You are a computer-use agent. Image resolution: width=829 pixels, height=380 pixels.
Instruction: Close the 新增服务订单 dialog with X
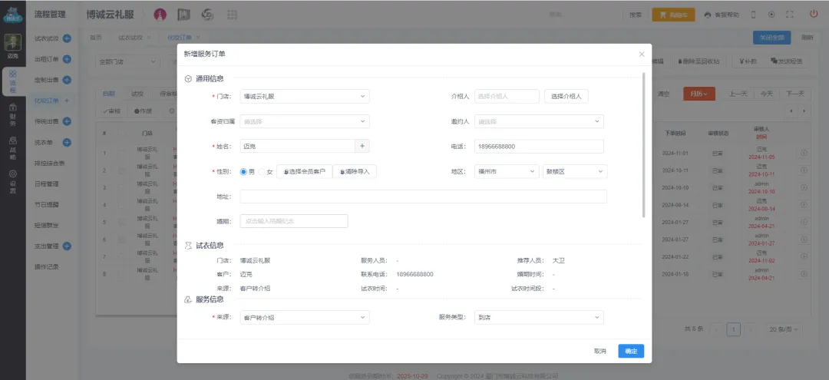[642, 54]
